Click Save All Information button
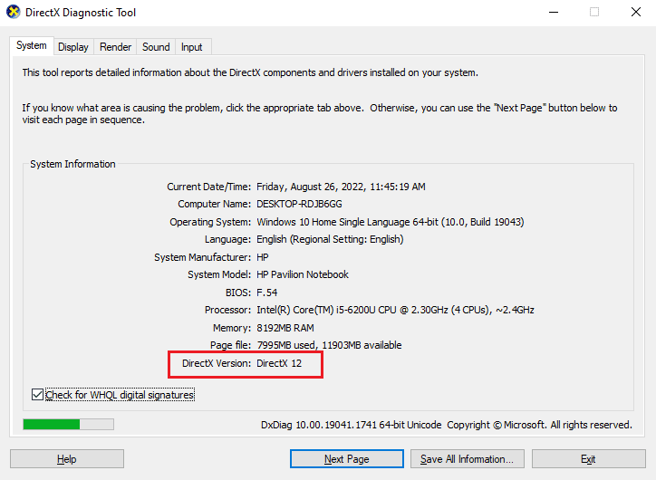 click(468, 459)
